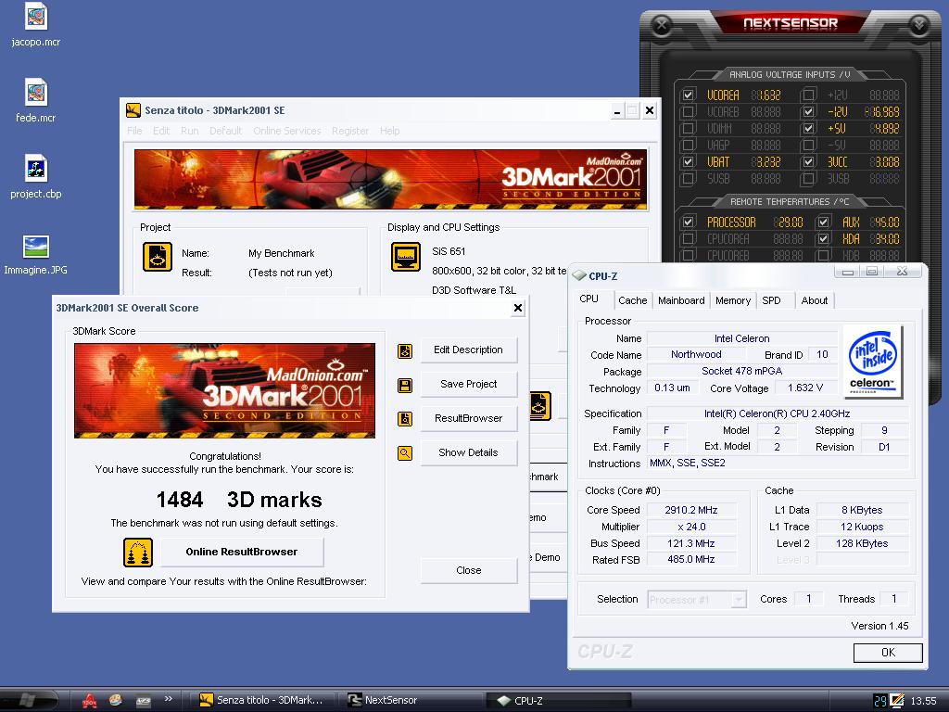Image resolution: width=949 pixels, height=712 pixels.
Task: Click the Core Speed value 2910.2 MHz
Action: (x=691, y=510)
